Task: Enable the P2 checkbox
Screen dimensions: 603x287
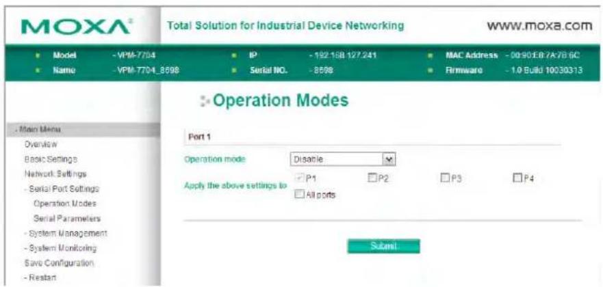Action: [372, 178]
